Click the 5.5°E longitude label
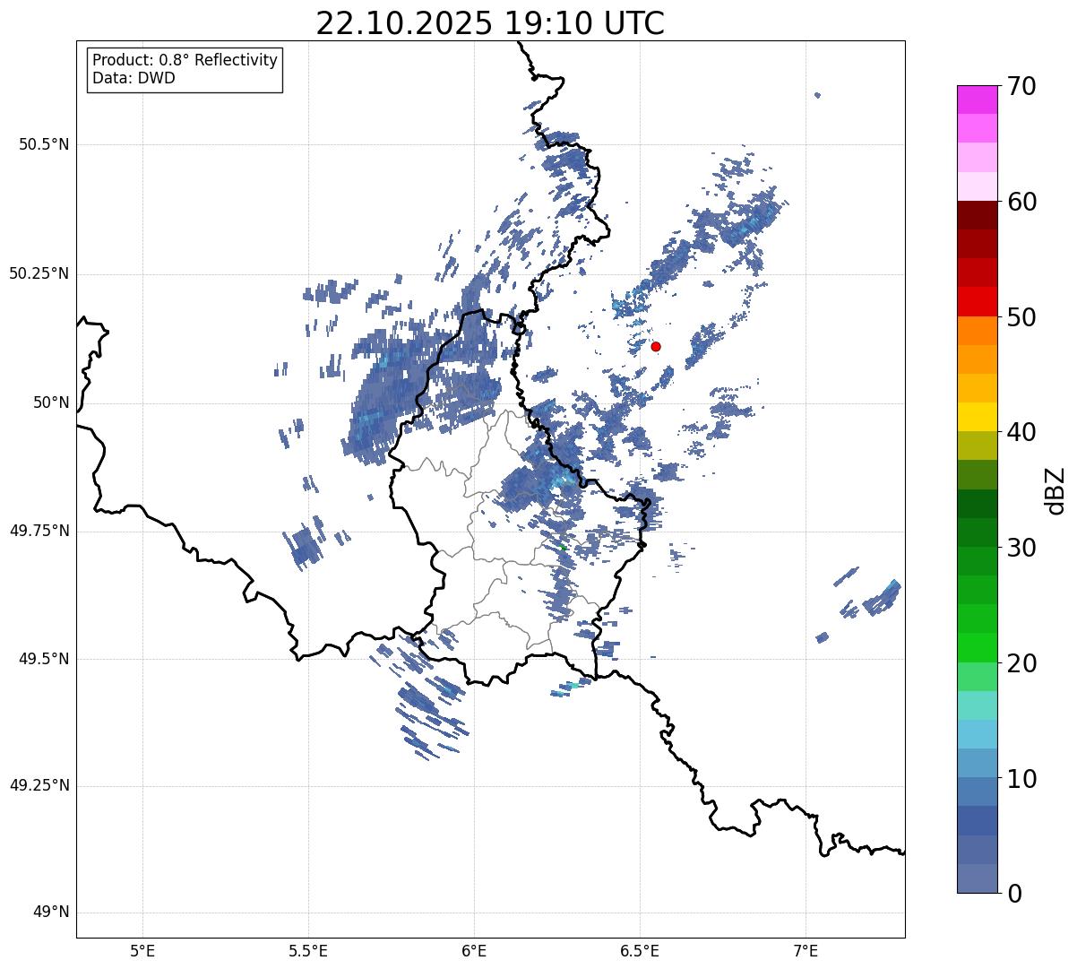Viewport: 1077px width, 969px height. click(308, 951)
